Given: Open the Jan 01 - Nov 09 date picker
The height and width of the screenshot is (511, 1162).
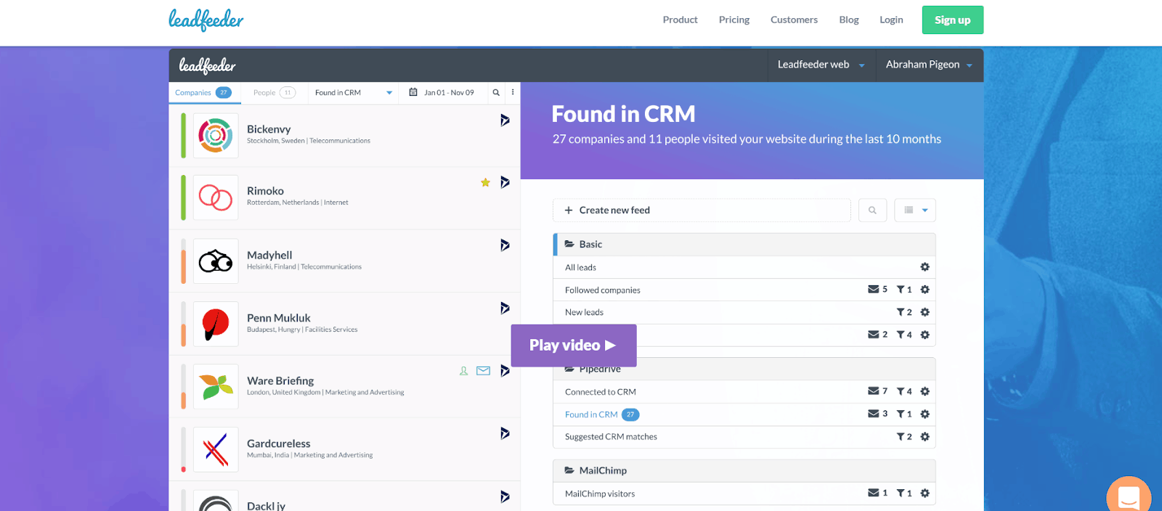Looking at the screenshot, I should pyautogui.click(x=442, y=92).
